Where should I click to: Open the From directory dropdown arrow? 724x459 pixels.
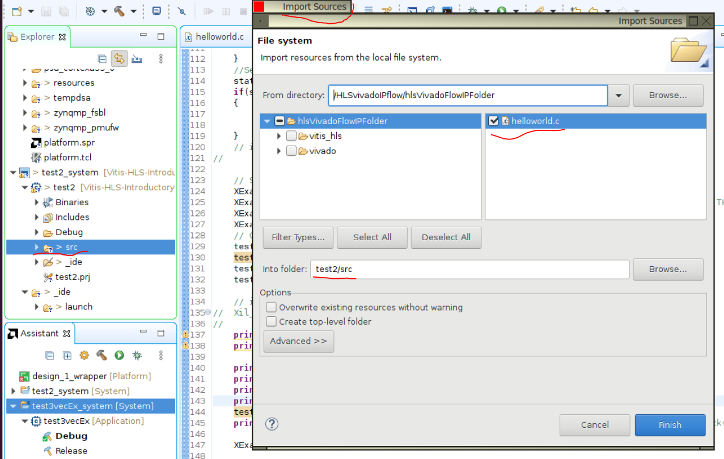[618, 95]
